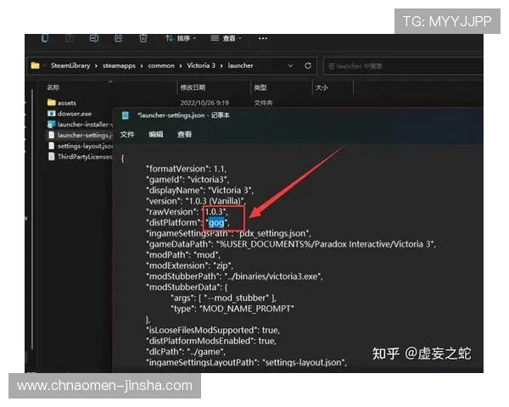Open the 查看 menu in Notepad
Viewport: 509px width, 407px height.
[x=184, y=134]
